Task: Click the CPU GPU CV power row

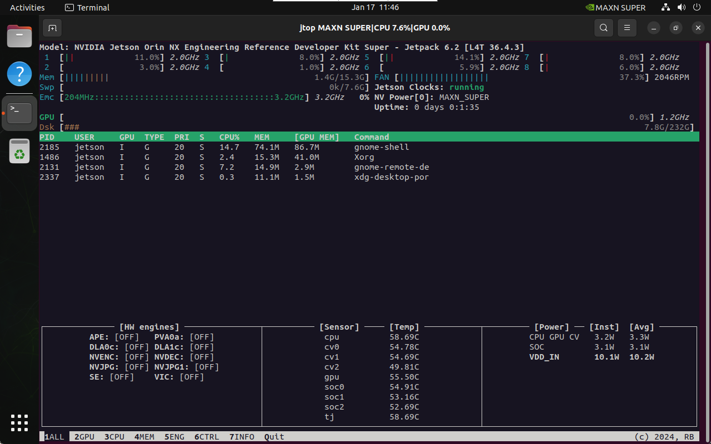Action: [x=589, y=337]
